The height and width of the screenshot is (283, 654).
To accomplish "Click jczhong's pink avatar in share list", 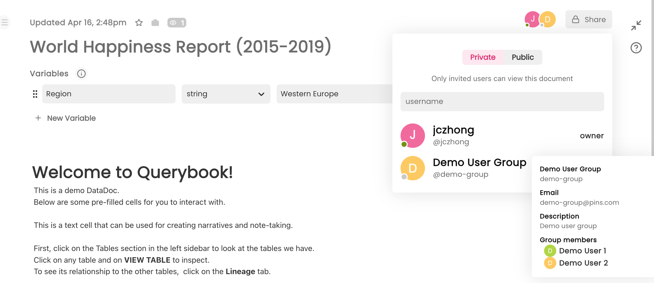I will [x=413, y=136].
